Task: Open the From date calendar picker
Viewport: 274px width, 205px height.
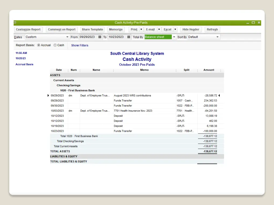Action: (100, 37)
